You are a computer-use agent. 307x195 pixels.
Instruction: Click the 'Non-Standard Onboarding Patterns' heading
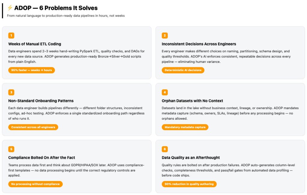(x=41, y=101)
